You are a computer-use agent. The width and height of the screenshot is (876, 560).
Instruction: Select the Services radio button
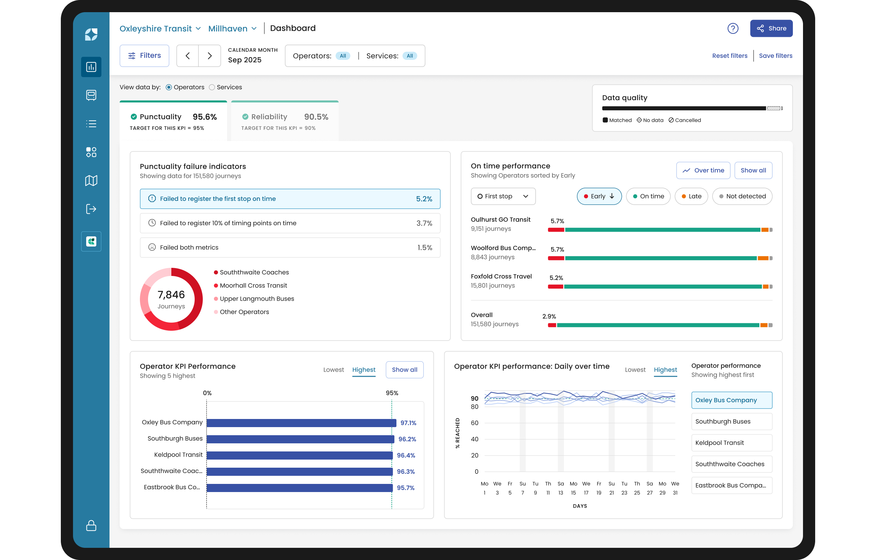coord(212,87)
